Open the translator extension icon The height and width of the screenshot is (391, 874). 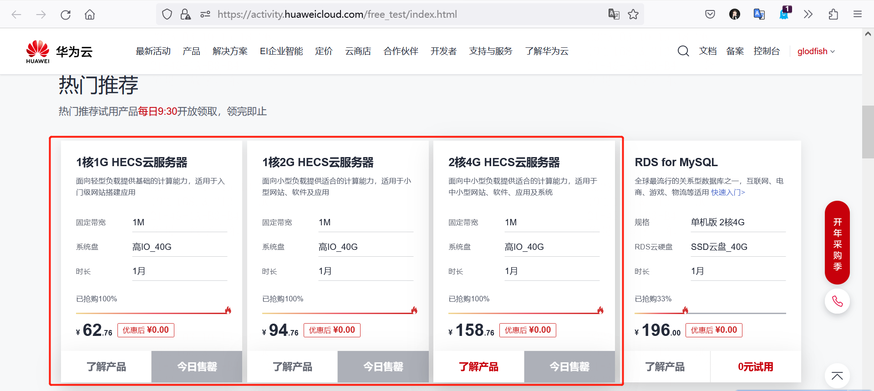click(759, 15)
